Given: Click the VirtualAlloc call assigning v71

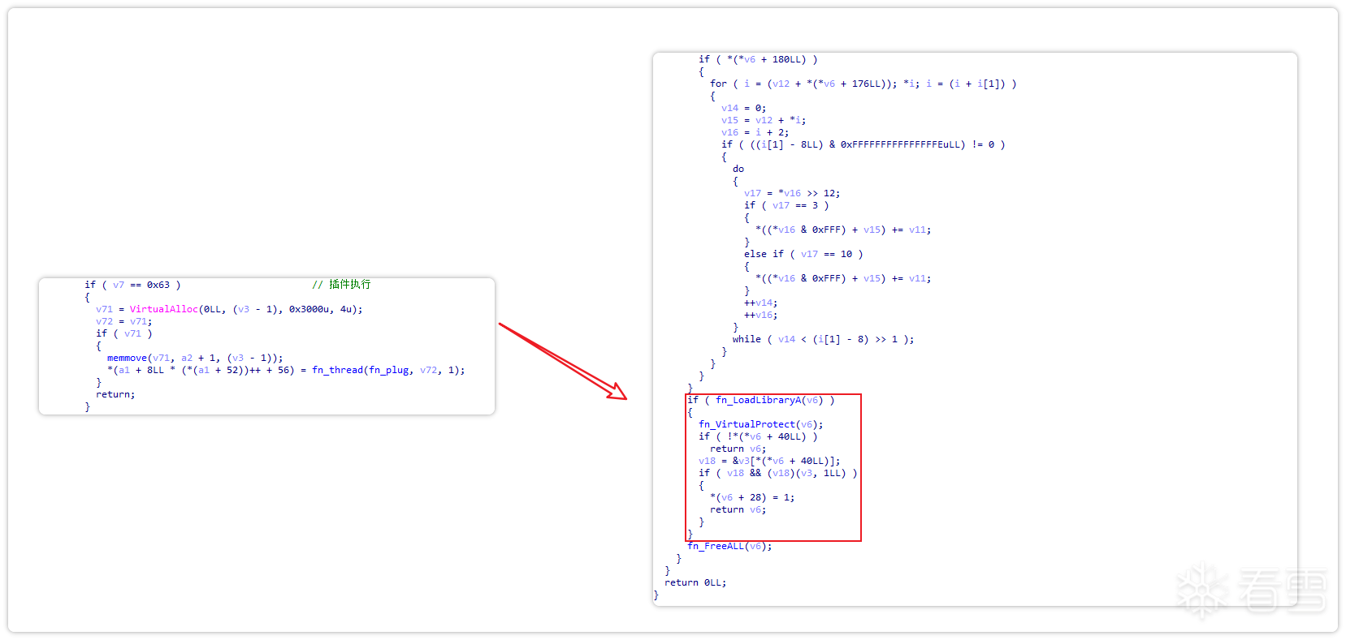Looking at the screenshot, I should tap(229, 309).
